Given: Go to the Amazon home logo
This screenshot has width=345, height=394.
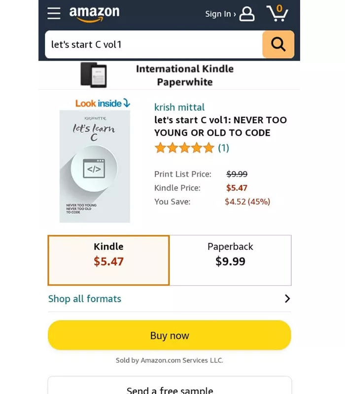Looking at the screenshot, I should [x=94, y=13].
